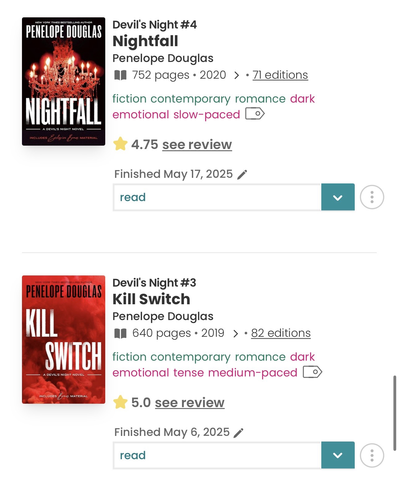Open the Kill Switch book cover thumbnail
Image resolution: width=399 pixels, height=501 pixels.
63,340
